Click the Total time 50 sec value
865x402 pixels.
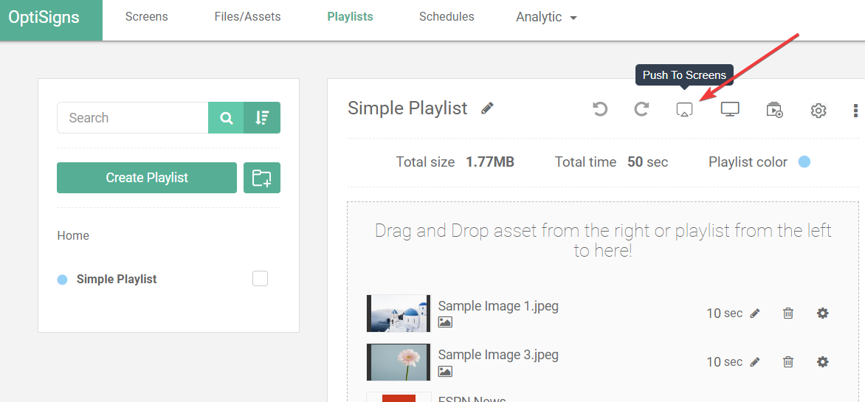(x=648, y=162)
